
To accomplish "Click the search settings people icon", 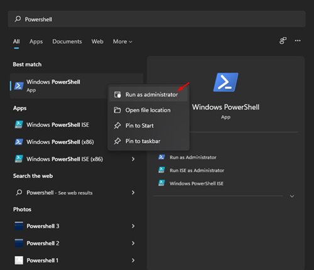I will [x=283, y=41].
